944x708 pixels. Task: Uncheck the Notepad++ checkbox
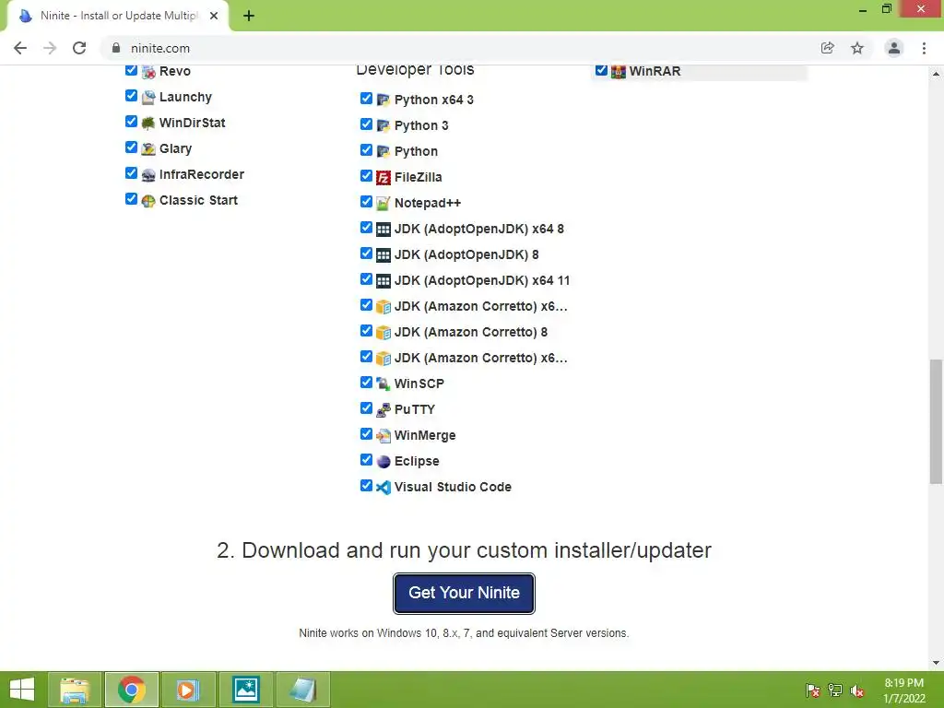point(366,202)
